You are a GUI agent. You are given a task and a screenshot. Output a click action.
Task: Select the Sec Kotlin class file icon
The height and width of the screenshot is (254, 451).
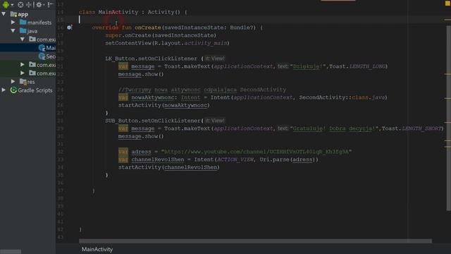click(42, 56)
